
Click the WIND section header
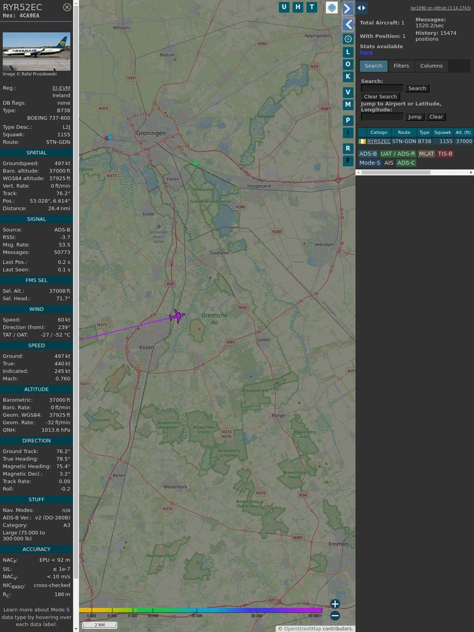(x=36, y=309)
